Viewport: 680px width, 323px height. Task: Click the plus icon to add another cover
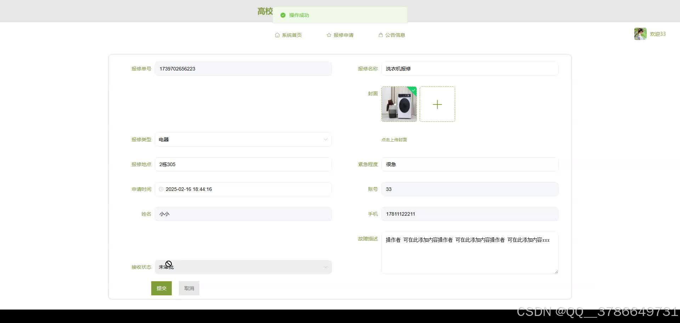437,104
